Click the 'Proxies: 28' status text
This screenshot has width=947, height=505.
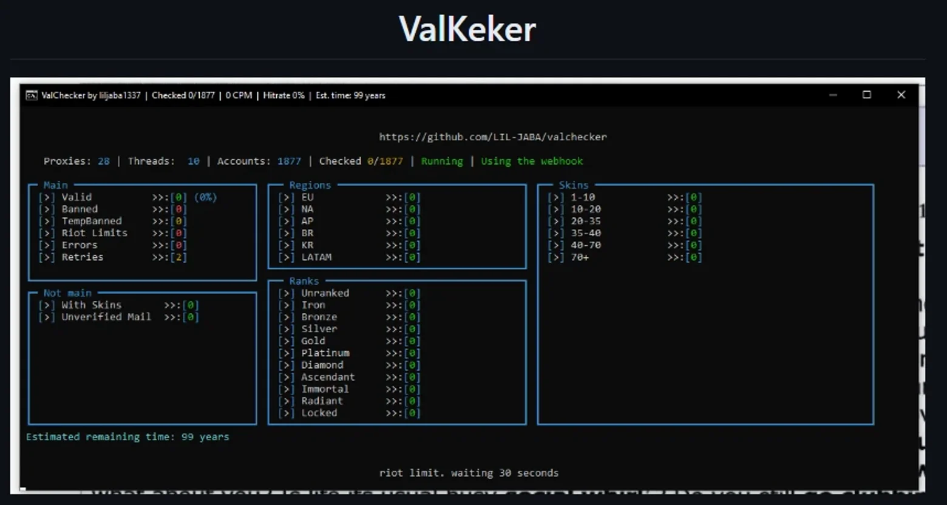click(x=76, y=161)
